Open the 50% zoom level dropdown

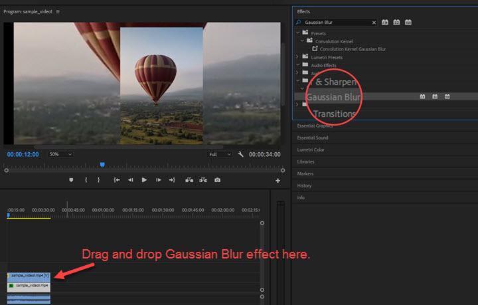pos(60,154)
